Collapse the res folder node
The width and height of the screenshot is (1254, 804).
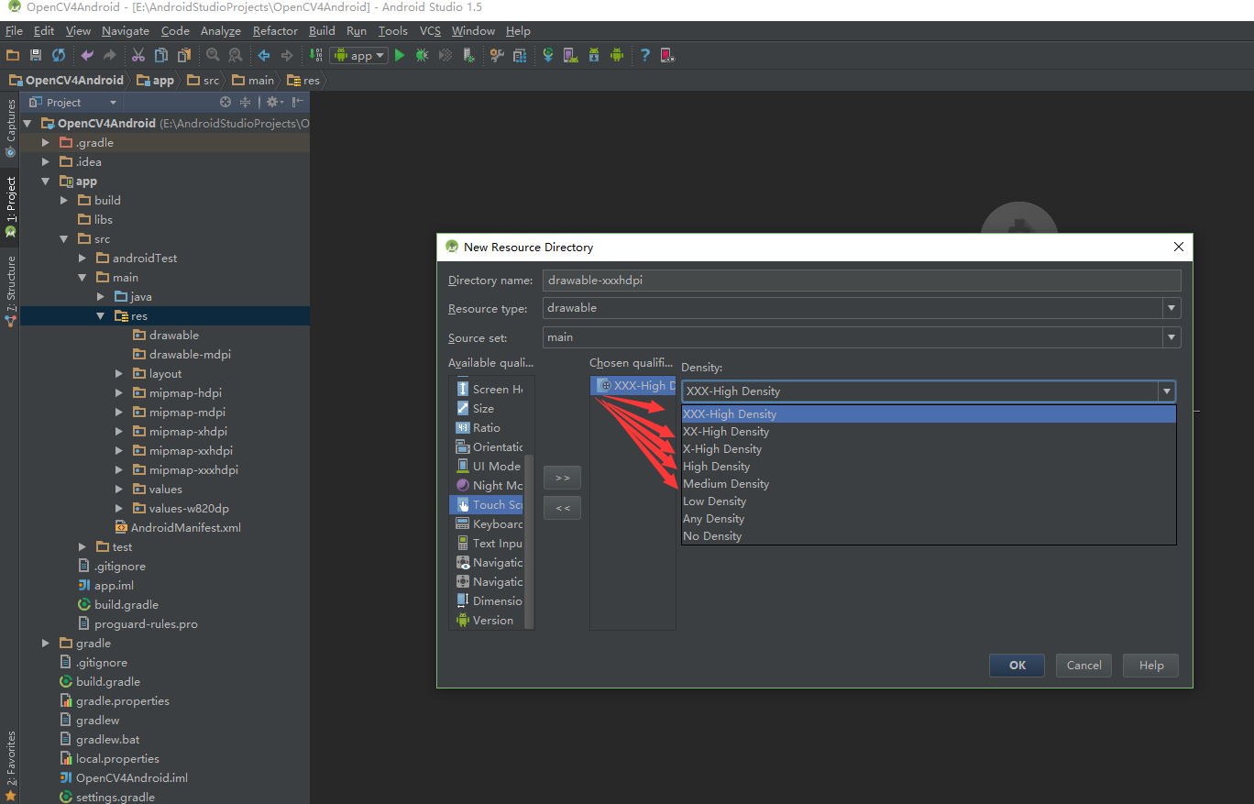(101, 315)
